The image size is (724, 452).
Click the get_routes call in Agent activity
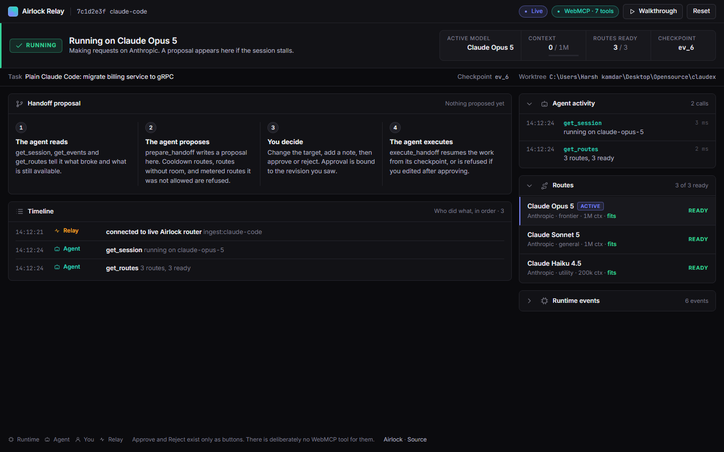pyautogui.click(x=617, y=154)
